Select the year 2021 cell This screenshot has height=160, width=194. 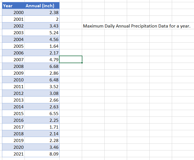coord(13,154)
